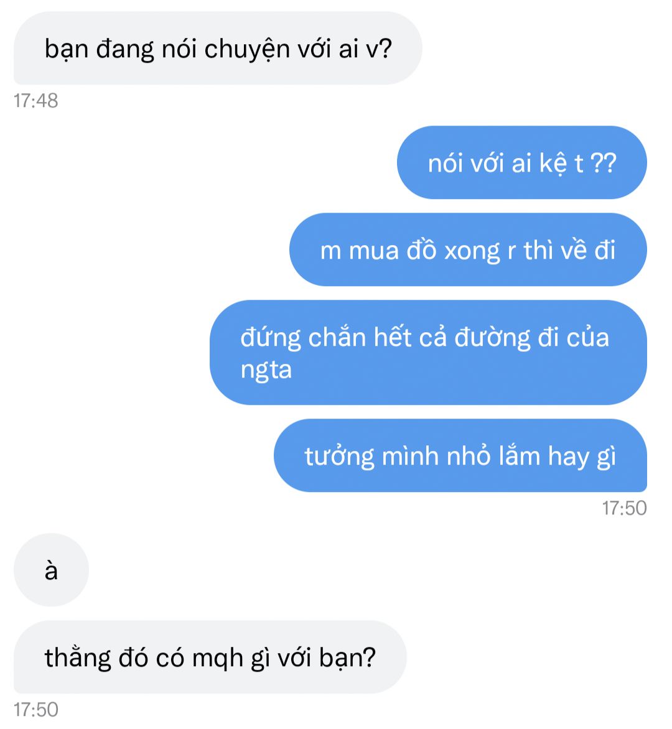Select the 'tưởng mình nhỏ lắm hay gì' bubble

coord(460,455)
